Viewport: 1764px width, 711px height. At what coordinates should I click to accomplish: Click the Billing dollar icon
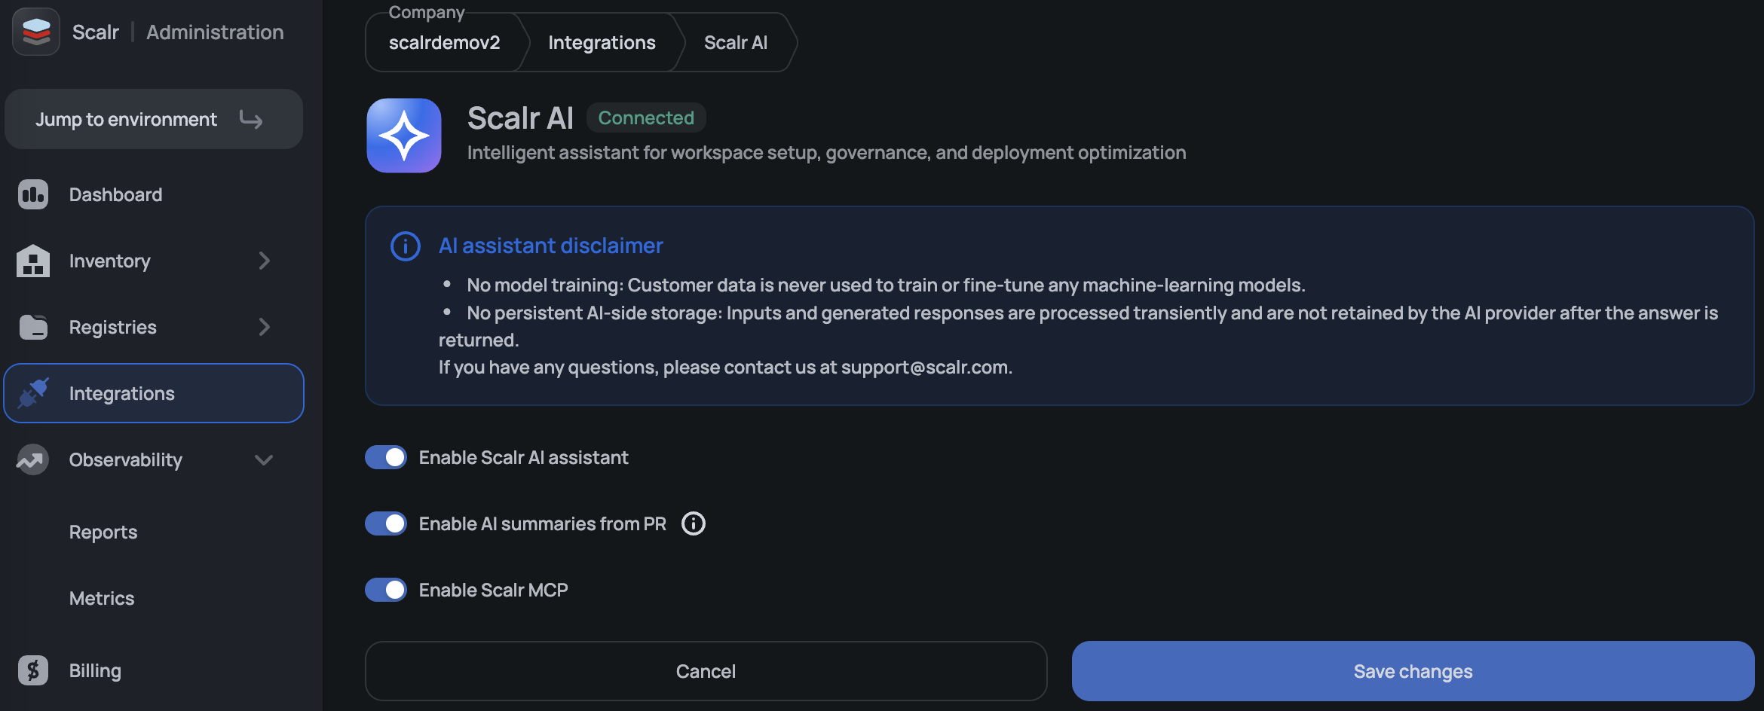coord(33,670)
